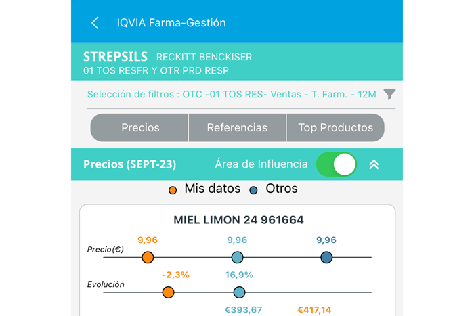This screenshot has width=474, height=316.
Task: Click the blue Otros legend dot
Action: [x=253, y=190]
